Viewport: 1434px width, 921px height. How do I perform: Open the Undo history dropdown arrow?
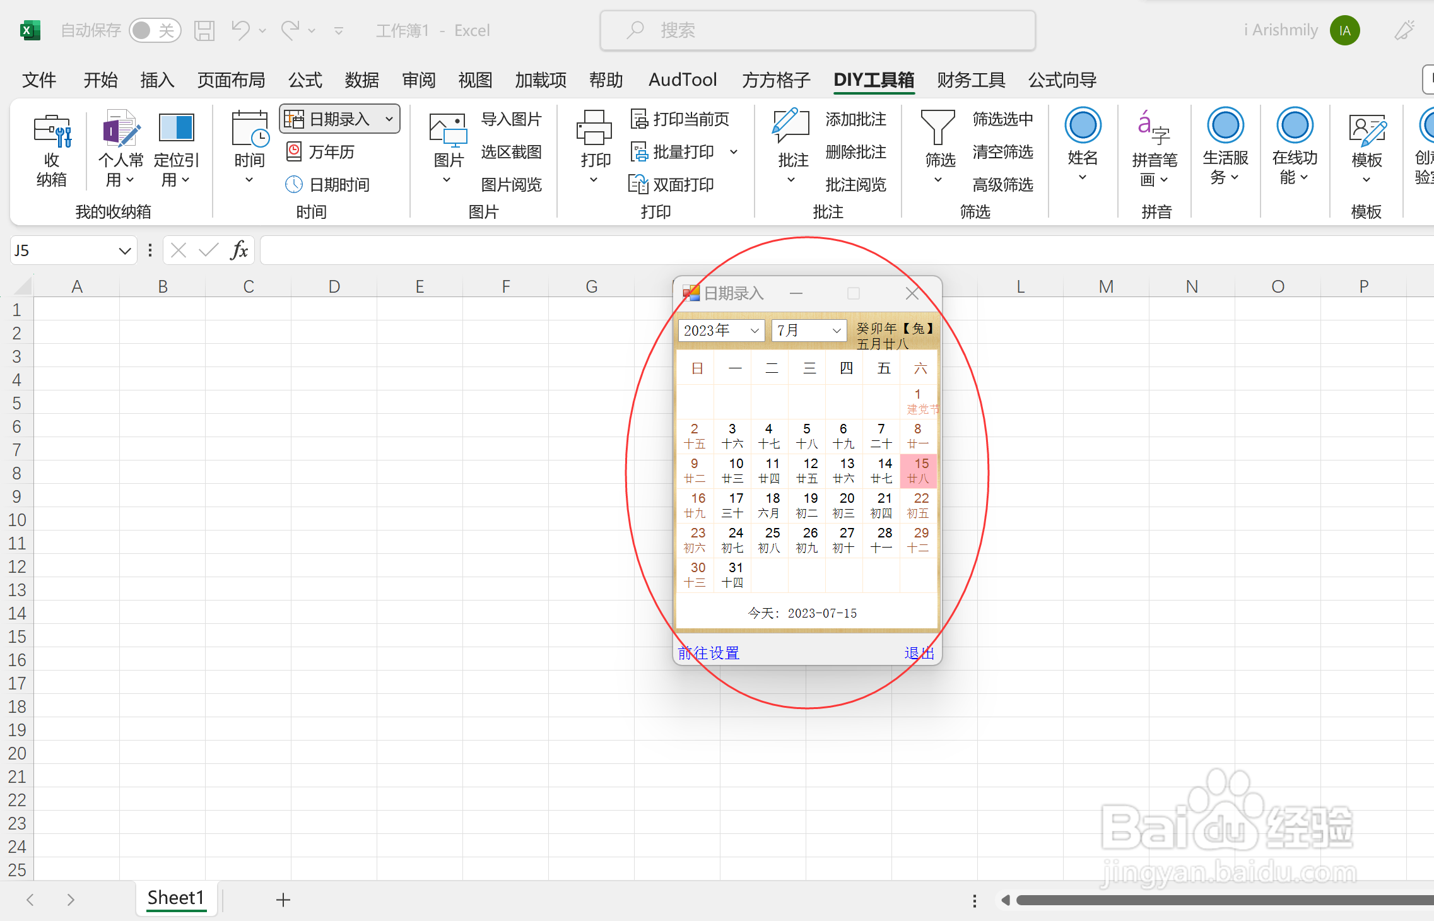(262, 30)
